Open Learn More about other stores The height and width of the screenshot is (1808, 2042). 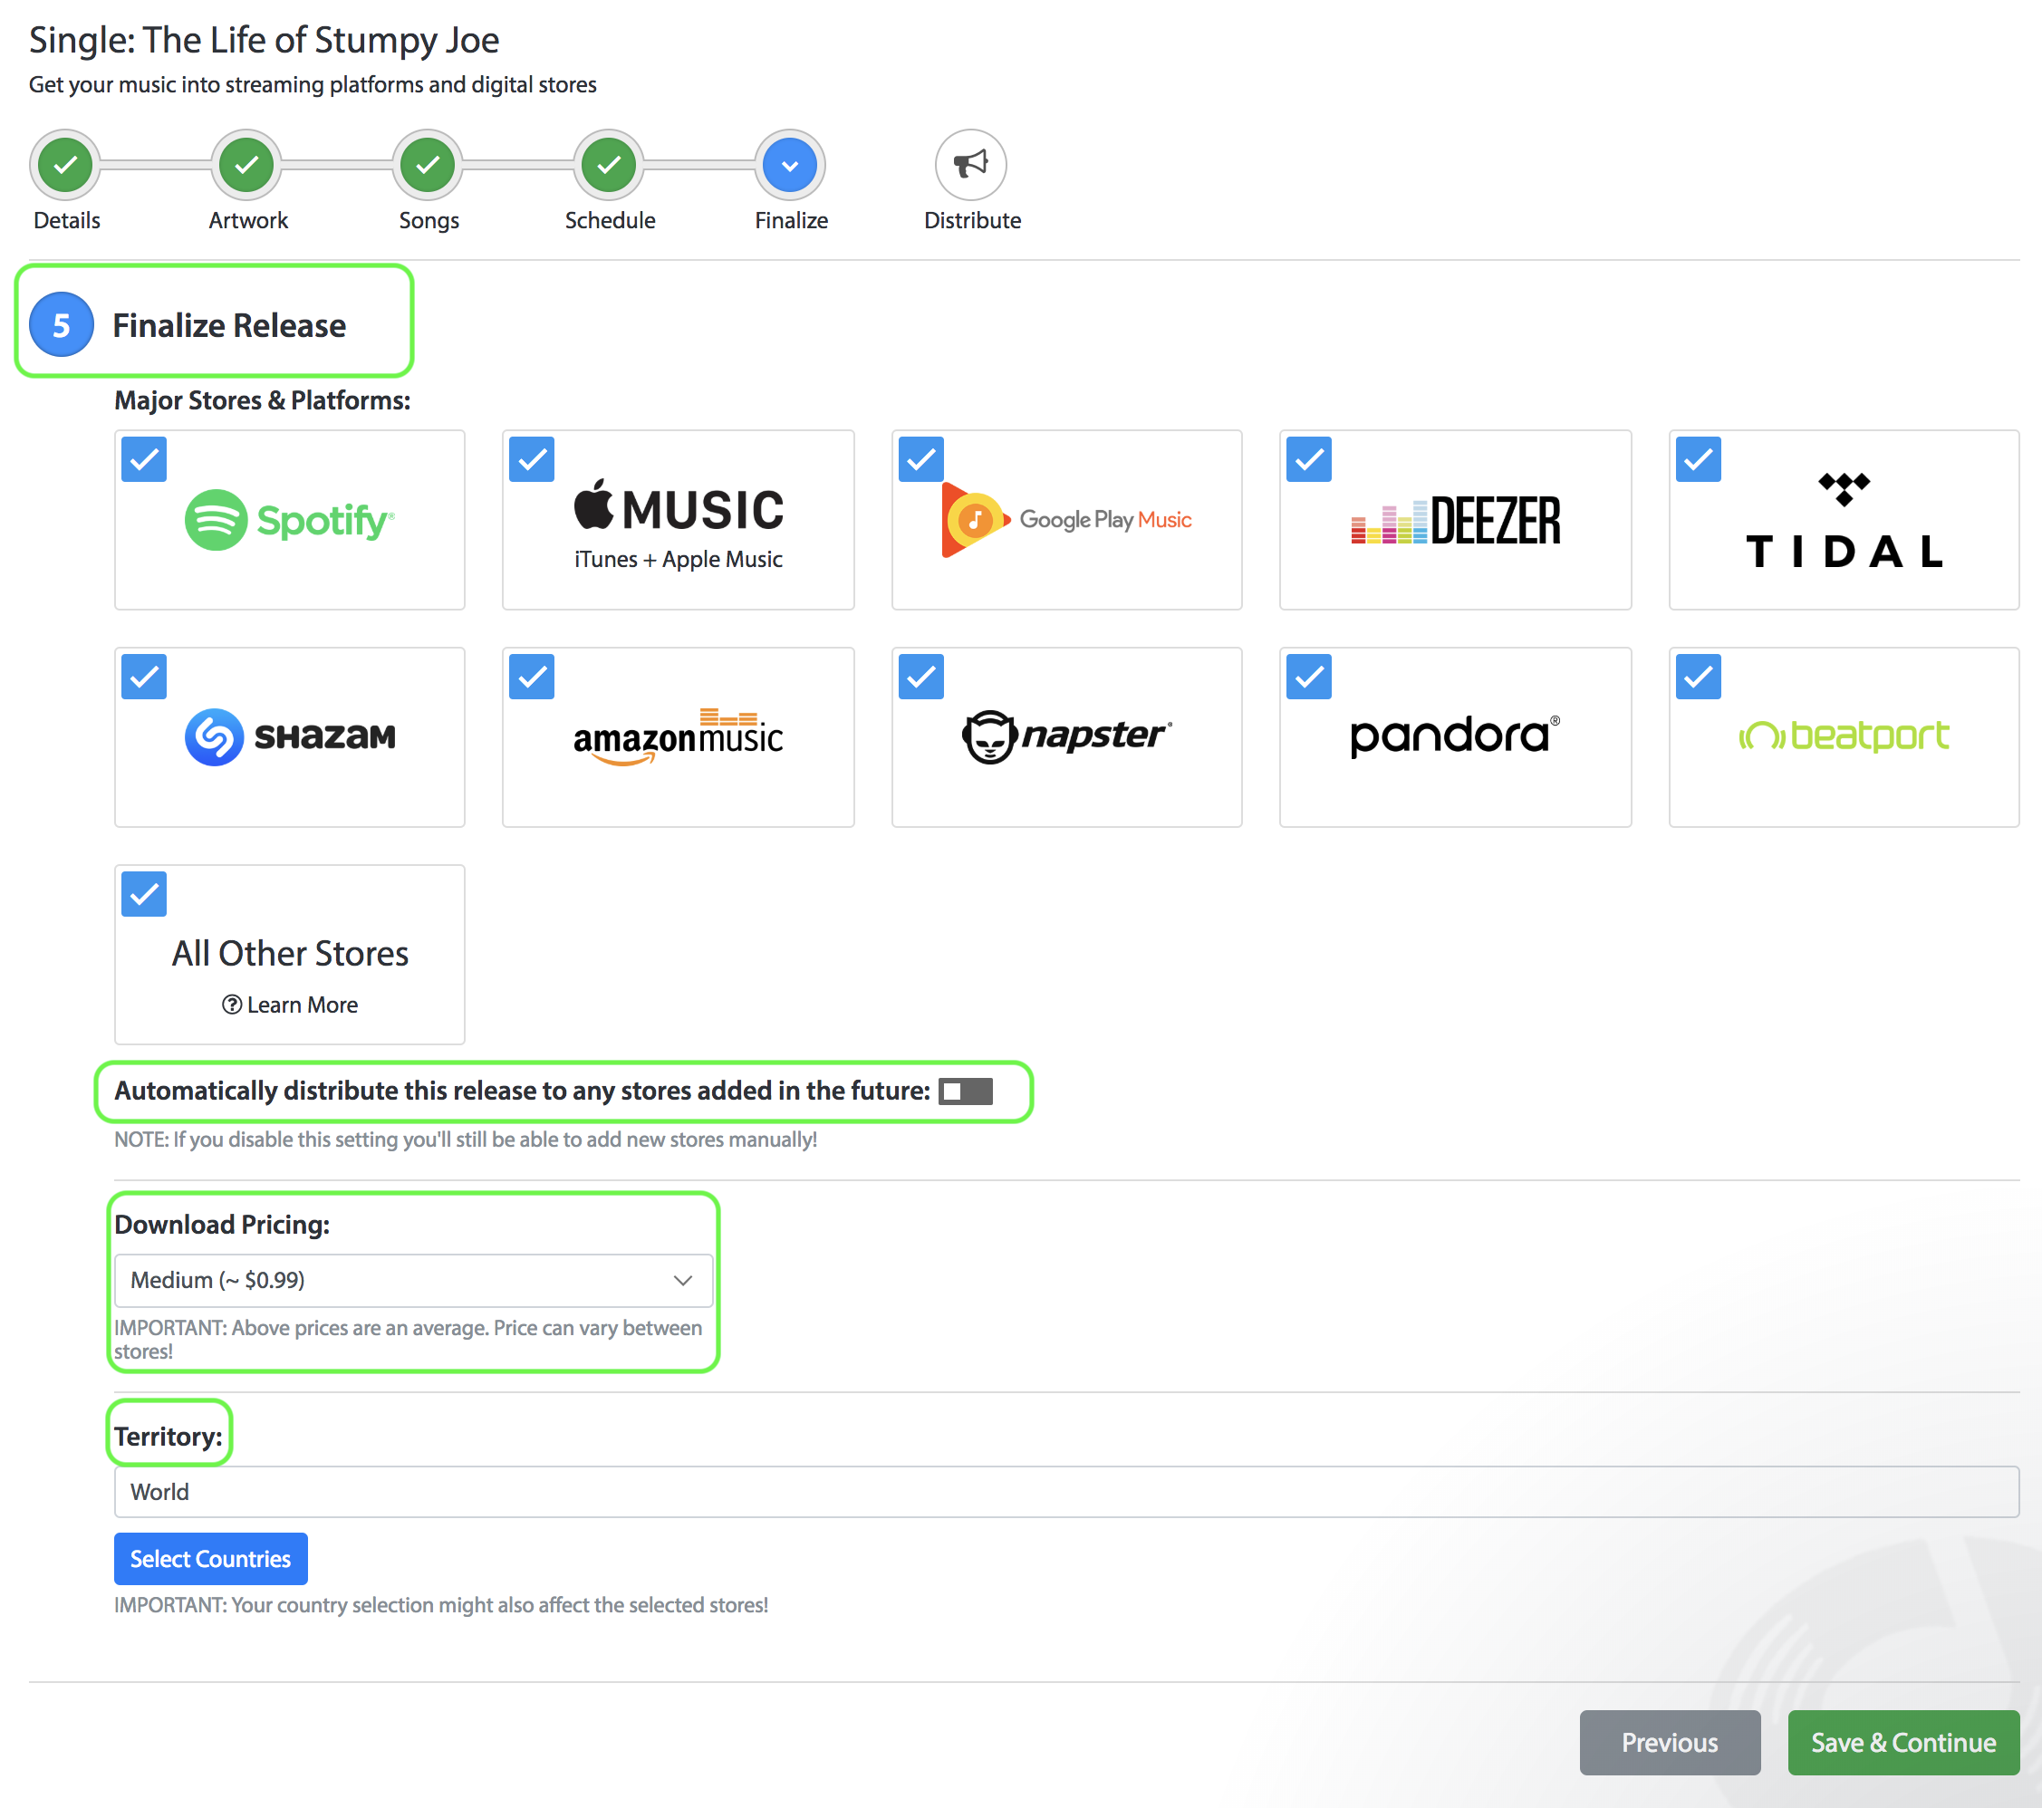(x=290, y=1005)
